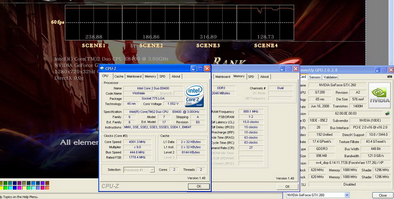Save the BIOS with the green chip icon
Screen dimensions: 394x199
(x=387, y=114)
